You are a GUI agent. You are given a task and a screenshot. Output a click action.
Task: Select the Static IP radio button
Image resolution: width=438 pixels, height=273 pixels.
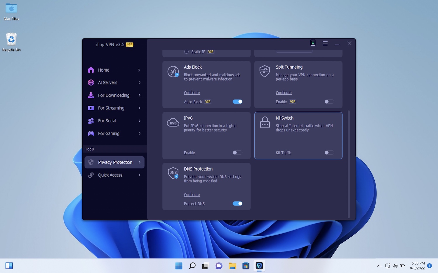pyautogui.click(x=186, y=52)
